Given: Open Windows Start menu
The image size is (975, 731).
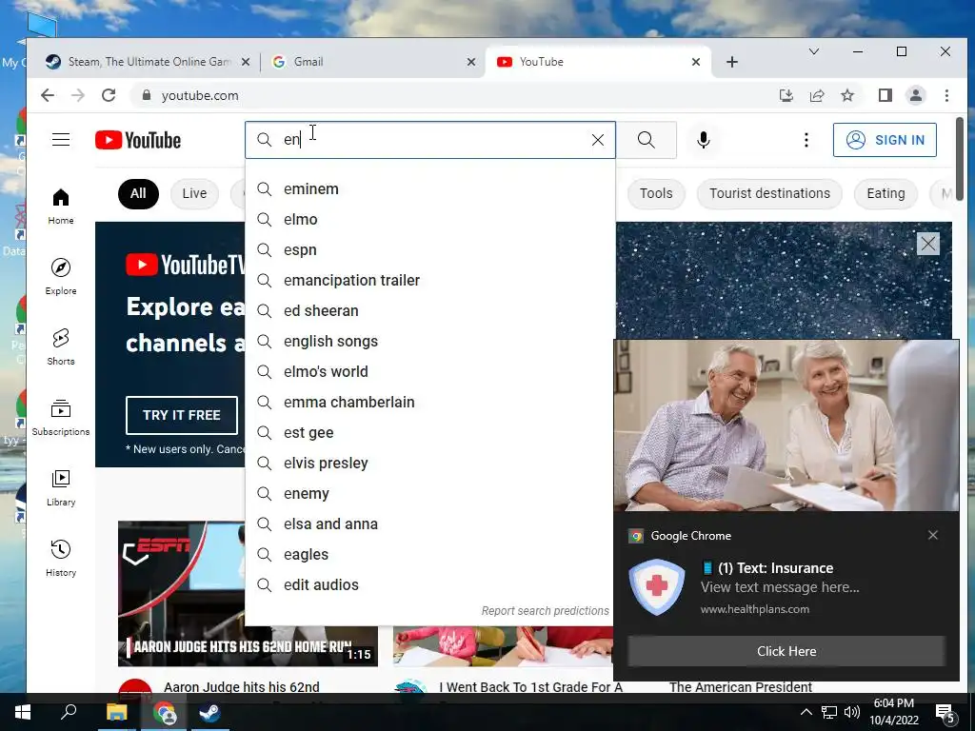Looking at the screenshot, I should point(23,712).
